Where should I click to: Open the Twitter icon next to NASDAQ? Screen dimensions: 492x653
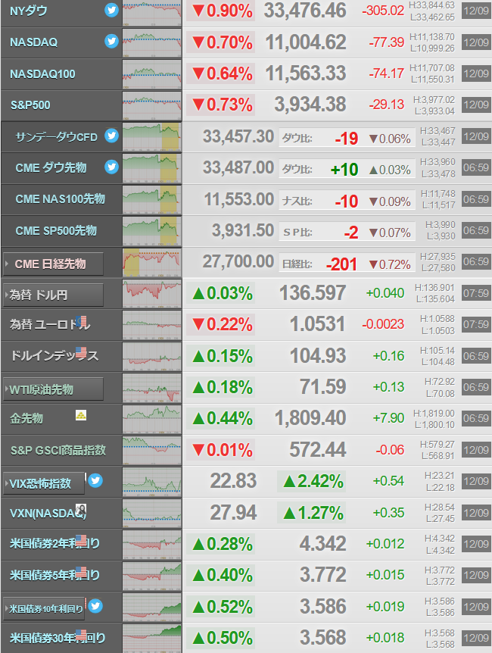(x=111, y=41)
